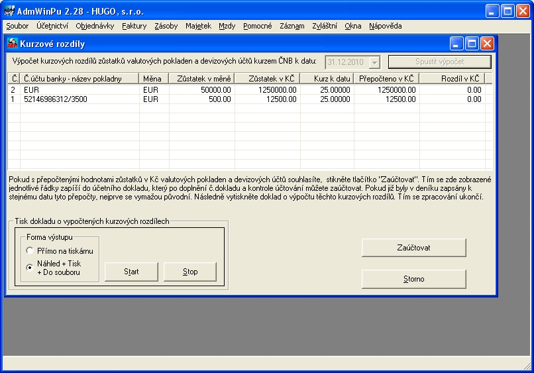Click rate 25.00000 in the EUR pokladna row
534x373 pixels.
click(327, 90)
